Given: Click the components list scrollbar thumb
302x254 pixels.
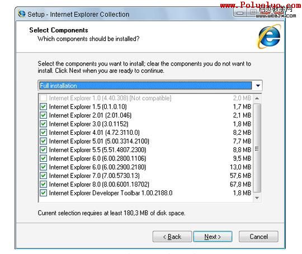Looking at the screenshot, I should (257, 148).
